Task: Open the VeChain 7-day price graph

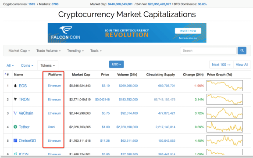Action: click(x=224, y=113)
